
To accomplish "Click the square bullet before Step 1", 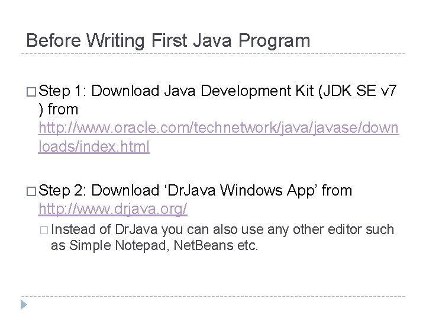I will click(31, 93).
